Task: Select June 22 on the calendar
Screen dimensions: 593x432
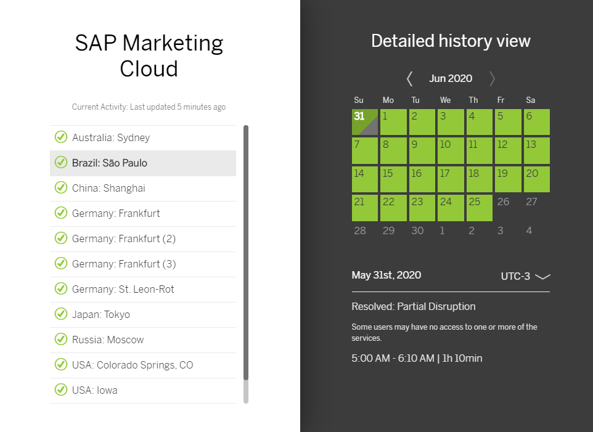Action: point(393,208)
